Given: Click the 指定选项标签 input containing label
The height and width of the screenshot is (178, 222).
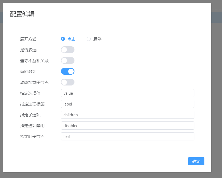Looking at the screenshot, I should [x=128, y=104].
